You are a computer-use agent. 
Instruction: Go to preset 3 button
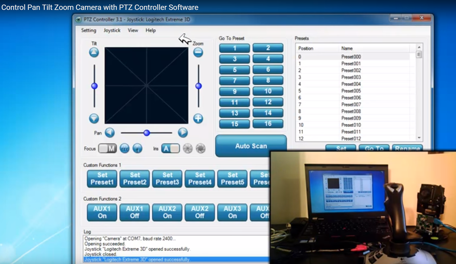tap(234, 59)
